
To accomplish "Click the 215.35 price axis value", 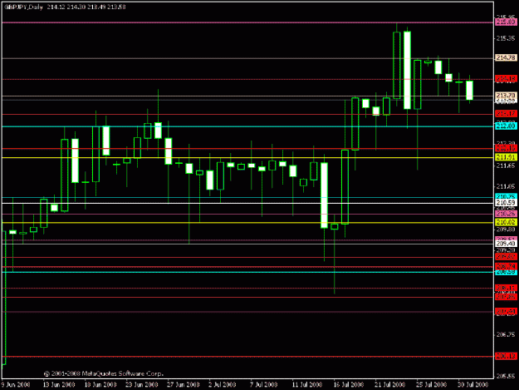I will click(x=506, y=38).
